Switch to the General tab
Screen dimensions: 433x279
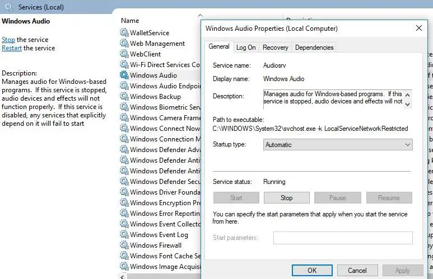click(219, 46)
